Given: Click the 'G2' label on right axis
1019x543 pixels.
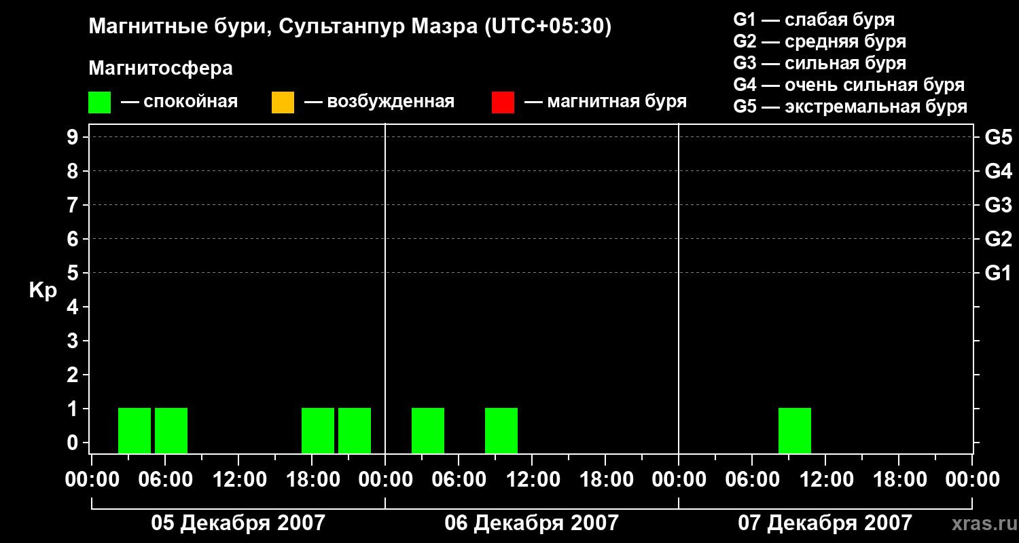Looking at the screenshot, I should [998, 239].
